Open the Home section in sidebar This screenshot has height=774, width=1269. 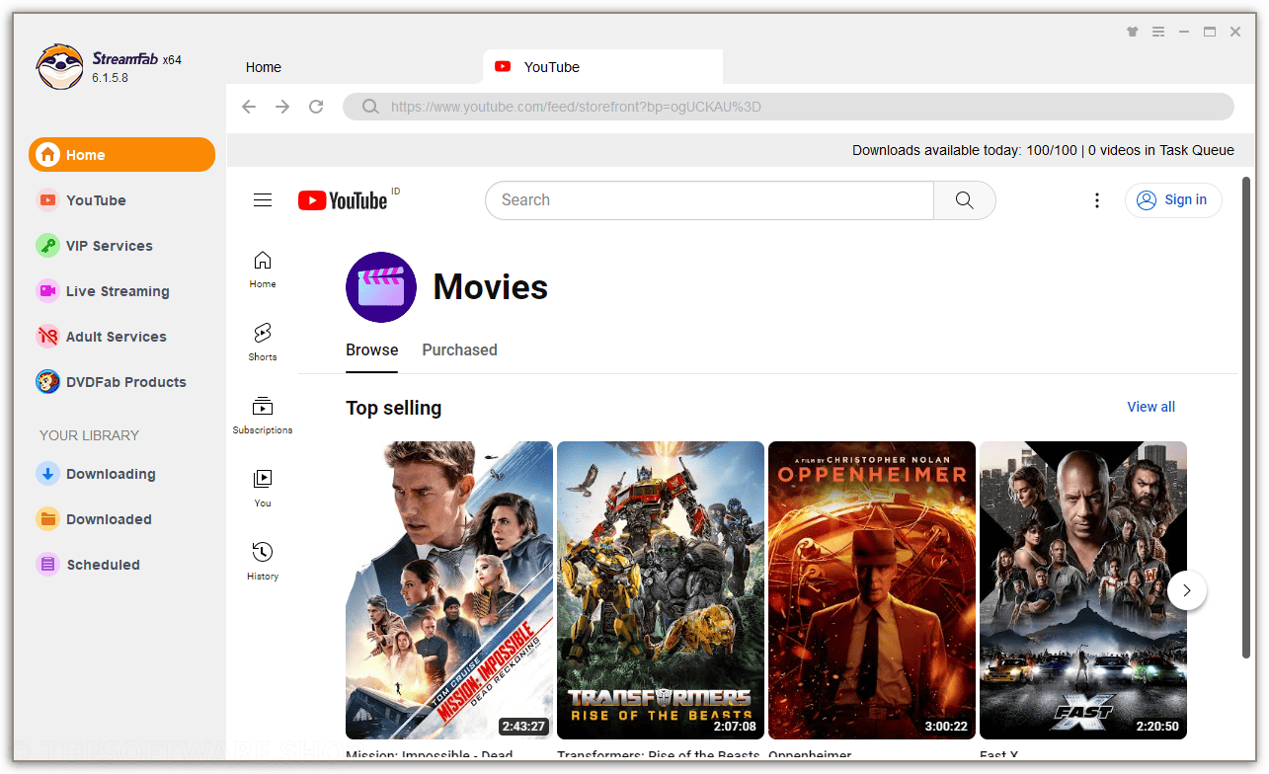121,155
